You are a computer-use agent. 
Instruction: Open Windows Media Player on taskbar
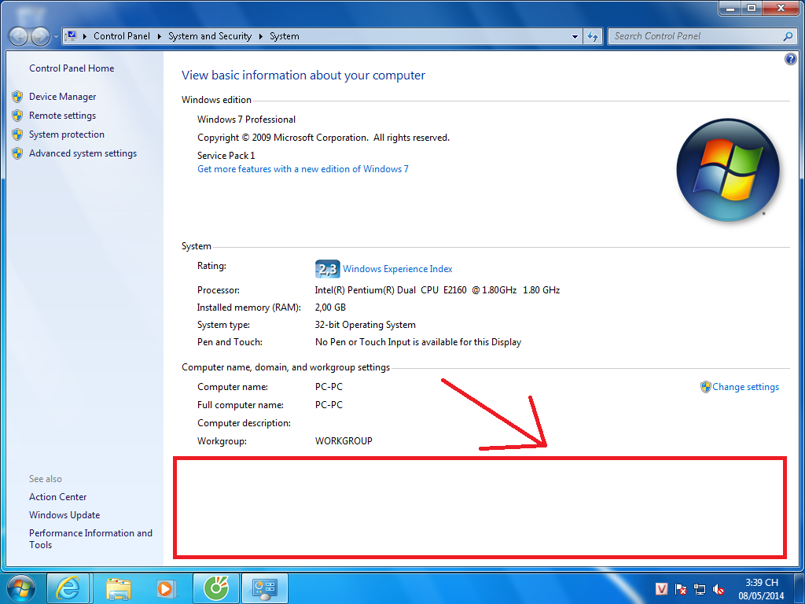pyautogui.click(x=165, y=588)
